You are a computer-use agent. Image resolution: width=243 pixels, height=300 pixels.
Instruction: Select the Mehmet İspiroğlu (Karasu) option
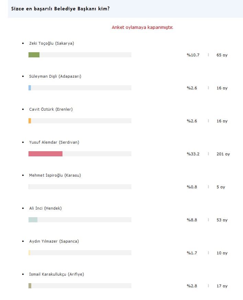pos(55,175)
